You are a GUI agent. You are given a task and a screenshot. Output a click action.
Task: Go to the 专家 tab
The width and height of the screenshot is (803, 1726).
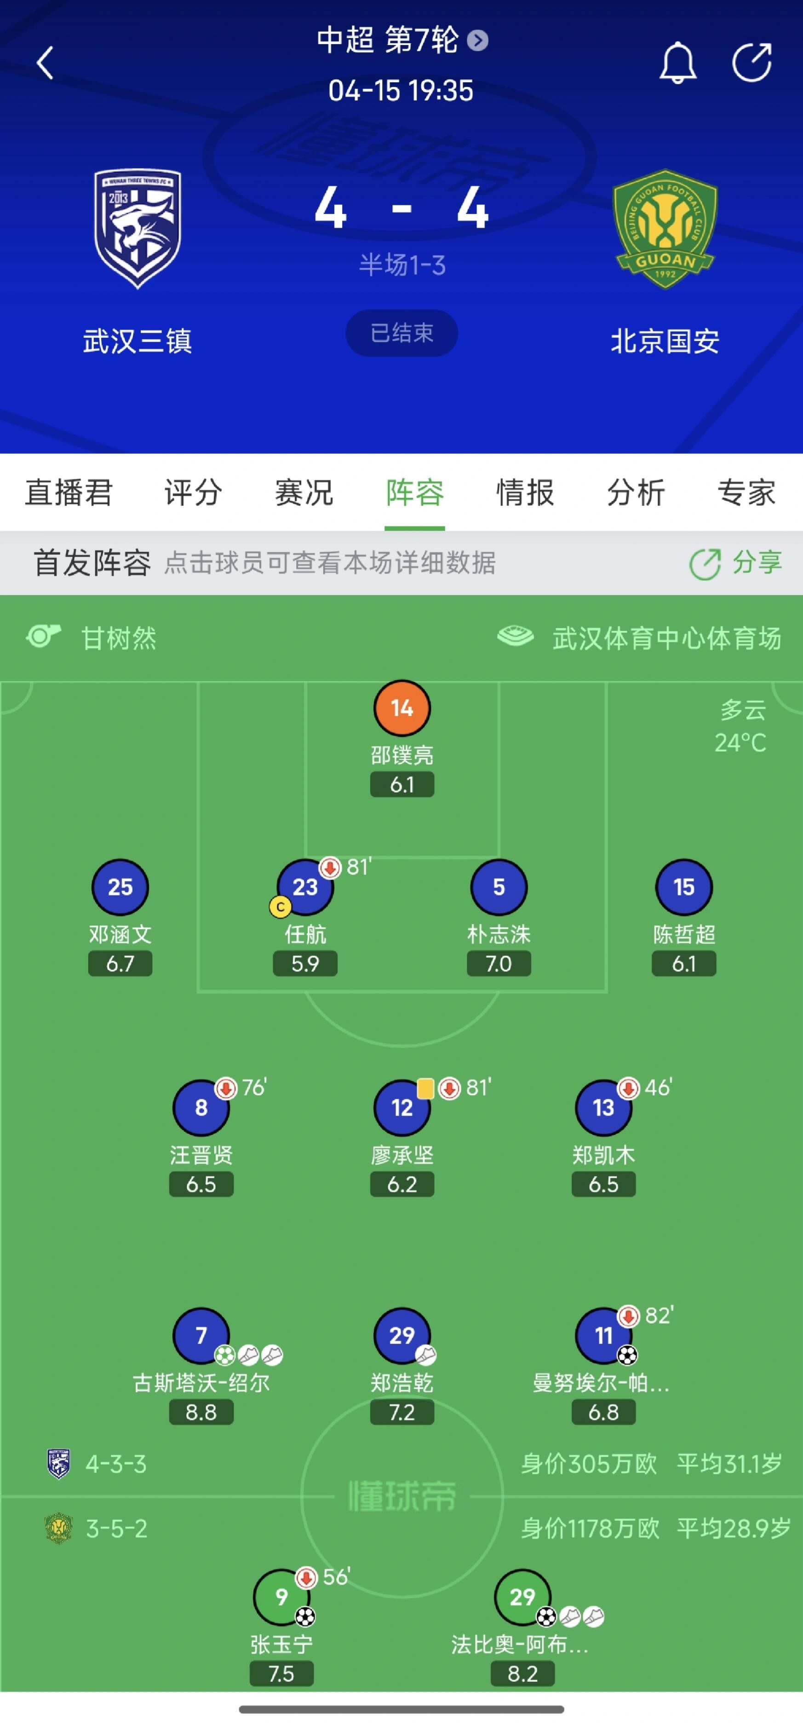click(746, 492)
